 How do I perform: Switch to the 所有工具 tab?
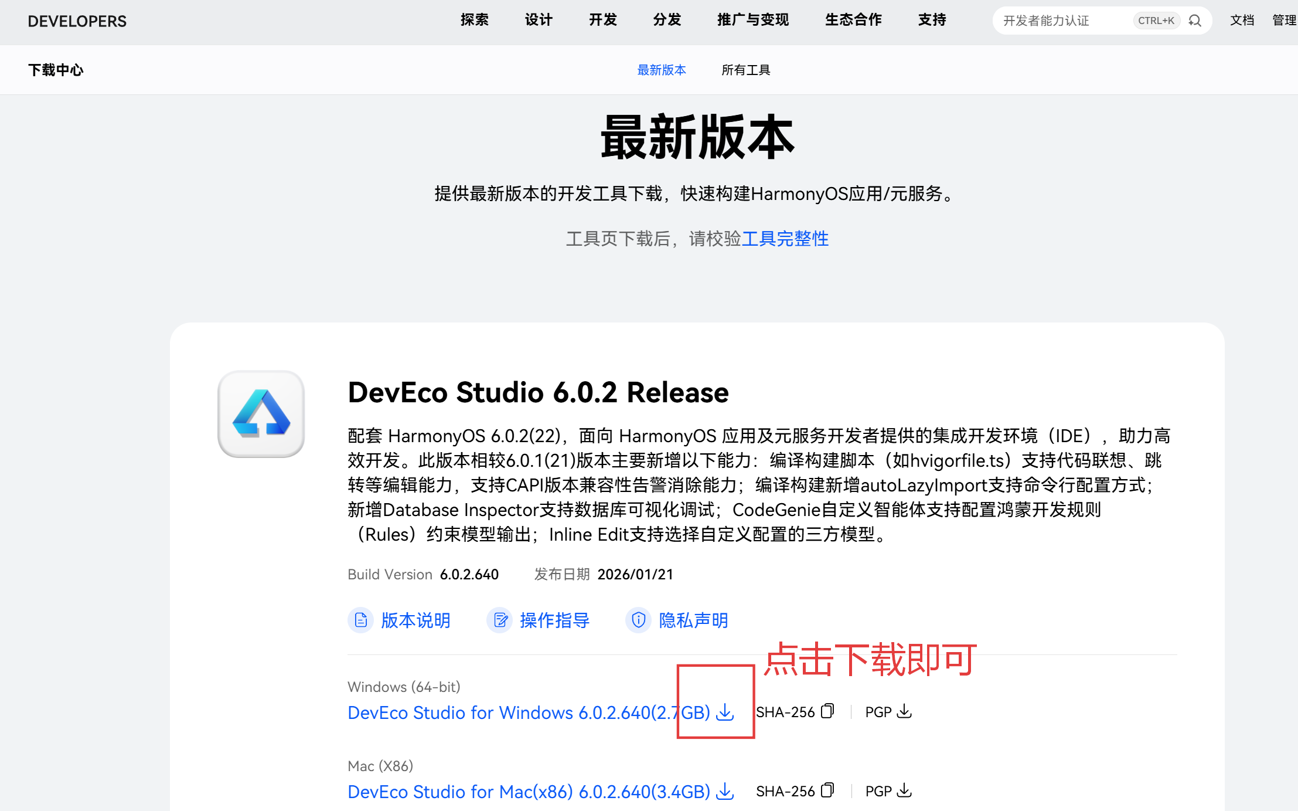pos(745,70)
